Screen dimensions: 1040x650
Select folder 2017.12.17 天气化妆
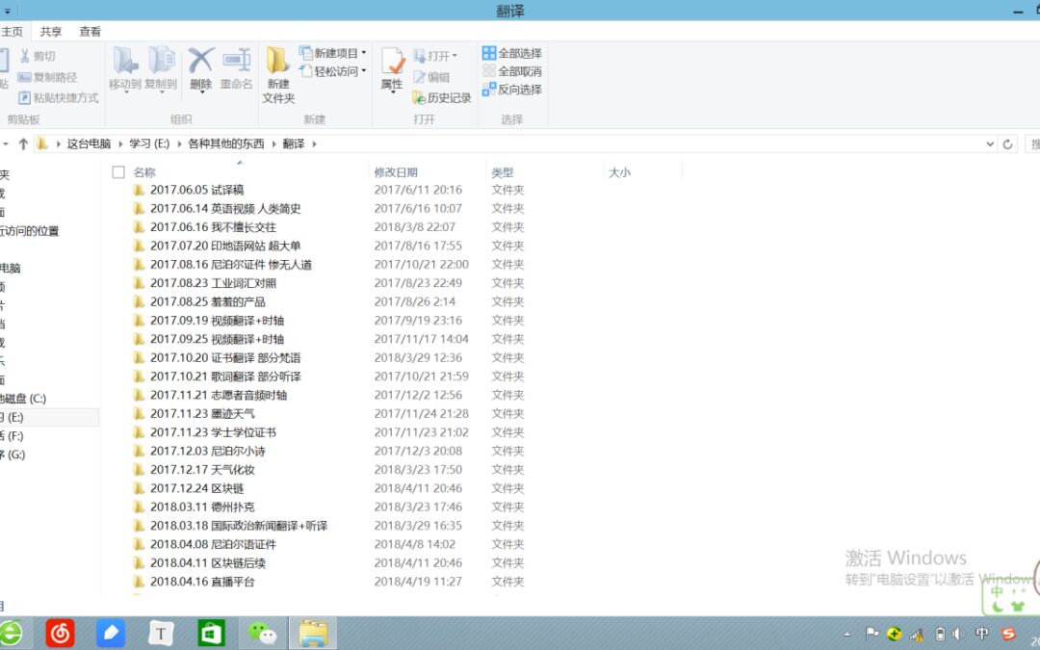click(202, 470)
